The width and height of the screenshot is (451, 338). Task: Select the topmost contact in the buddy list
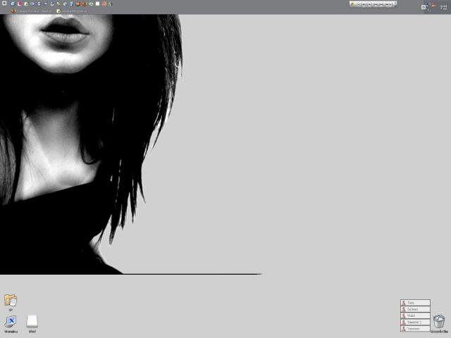tap(415, 303)
